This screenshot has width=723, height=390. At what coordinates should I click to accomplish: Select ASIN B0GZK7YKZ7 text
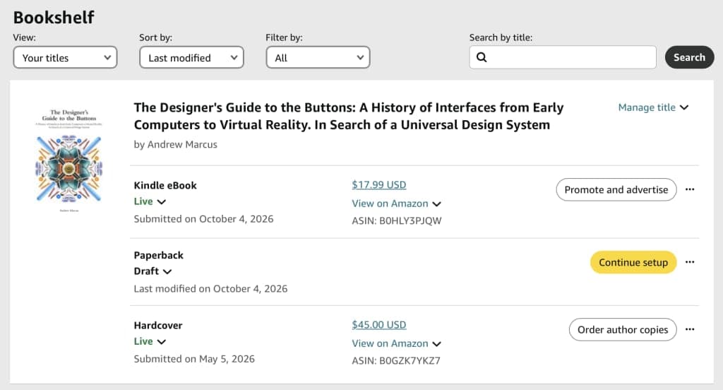[396, 360]
